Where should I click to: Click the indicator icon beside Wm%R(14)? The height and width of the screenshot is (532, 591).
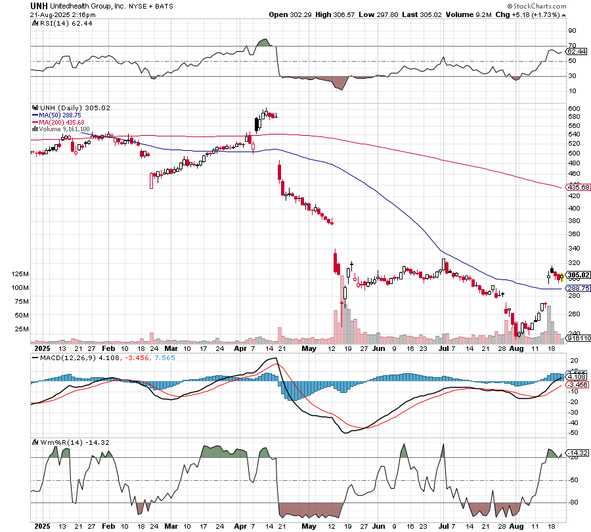(35, 442)
